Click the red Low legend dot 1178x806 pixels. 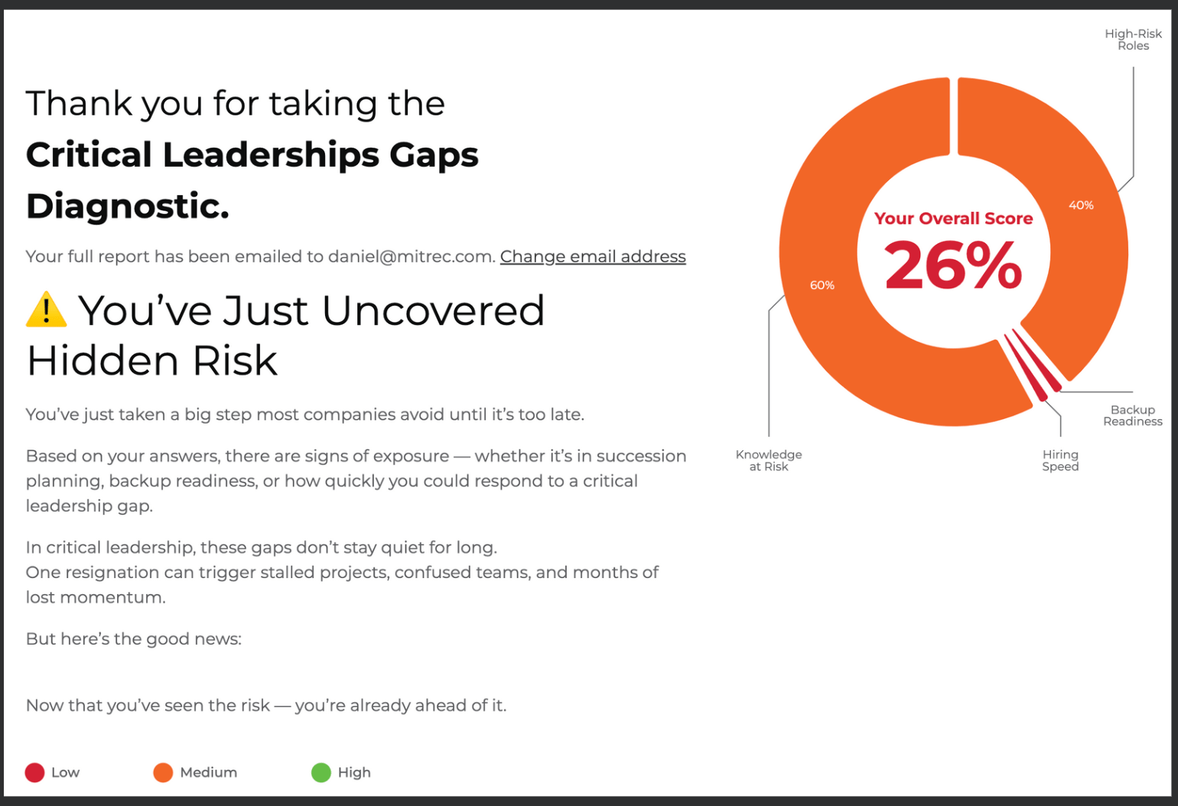(x=34, y=772)
